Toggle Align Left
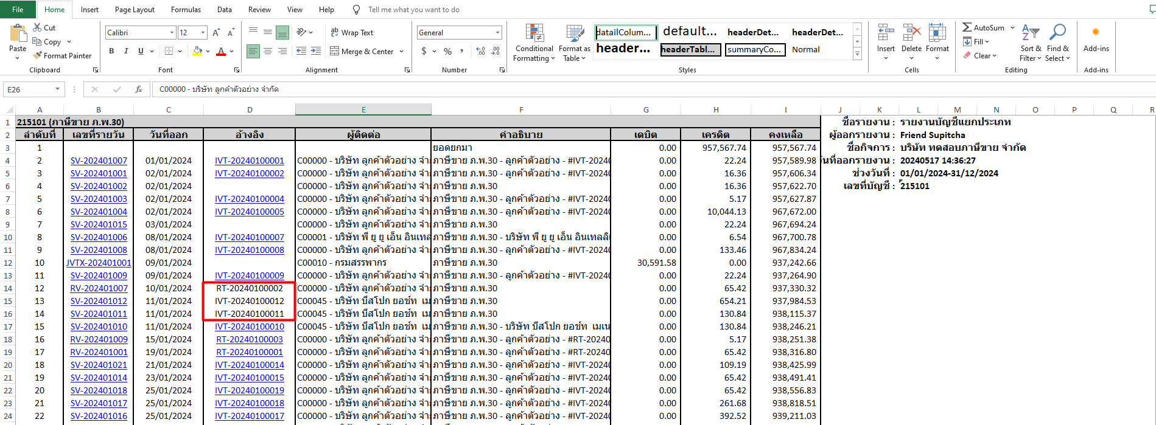 click(x=253, y=51)
